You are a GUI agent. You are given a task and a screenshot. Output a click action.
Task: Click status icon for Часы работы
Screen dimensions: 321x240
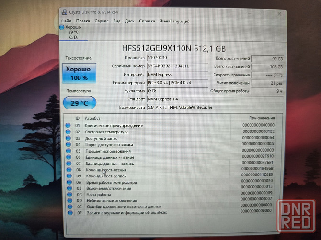pyautogui.click(x=70, y=194)
